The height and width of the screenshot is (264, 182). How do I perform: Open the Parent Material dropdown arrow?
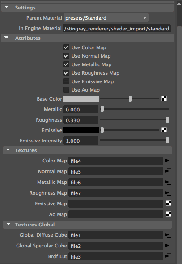(144, 18)
